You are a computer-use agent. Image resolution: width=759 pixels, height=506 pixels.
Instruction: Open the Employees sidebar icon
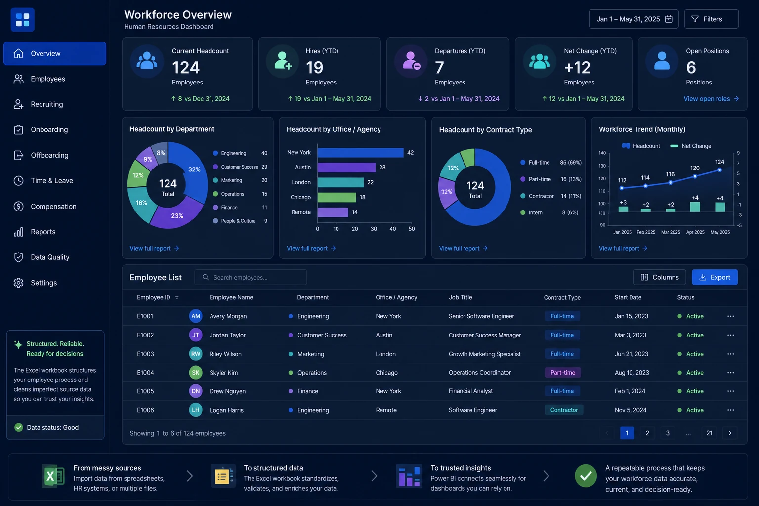[x=18, y=79]
